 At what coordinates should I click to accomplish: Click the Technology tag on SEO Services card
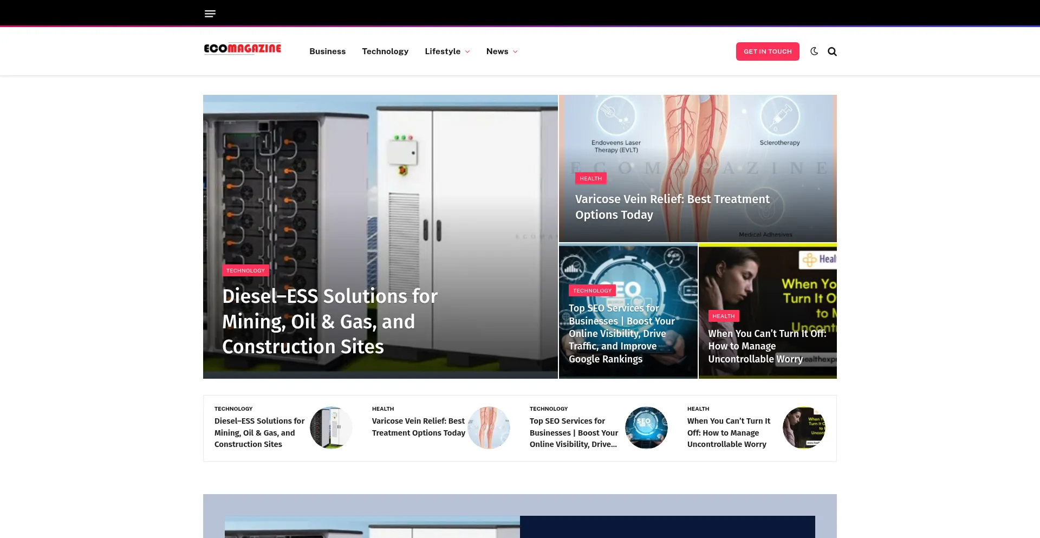[592, 290]
